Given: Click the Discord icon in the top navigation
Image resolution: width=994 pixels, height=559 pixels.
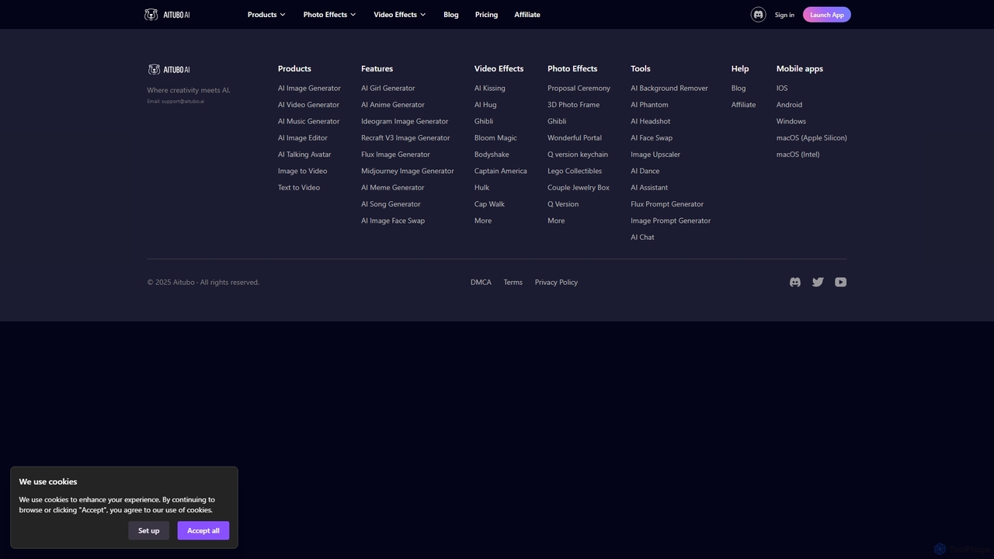Looking at the screenshot, I should click(758, 15).
